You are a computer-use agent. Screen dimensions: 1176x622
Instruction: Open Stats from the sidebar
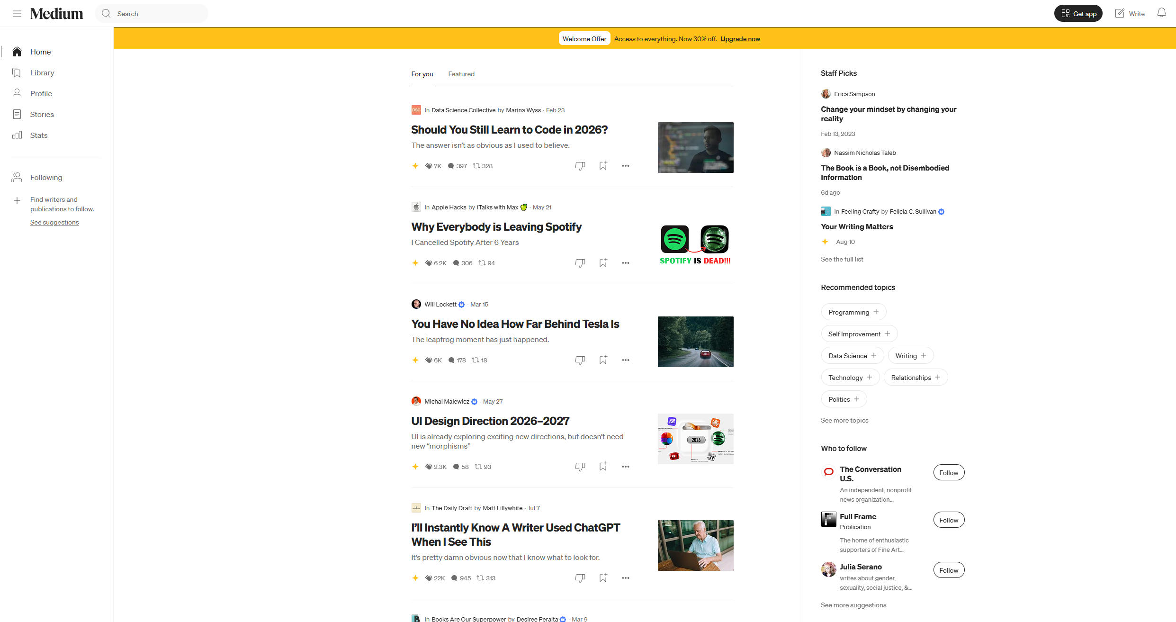tap(30, 135)
